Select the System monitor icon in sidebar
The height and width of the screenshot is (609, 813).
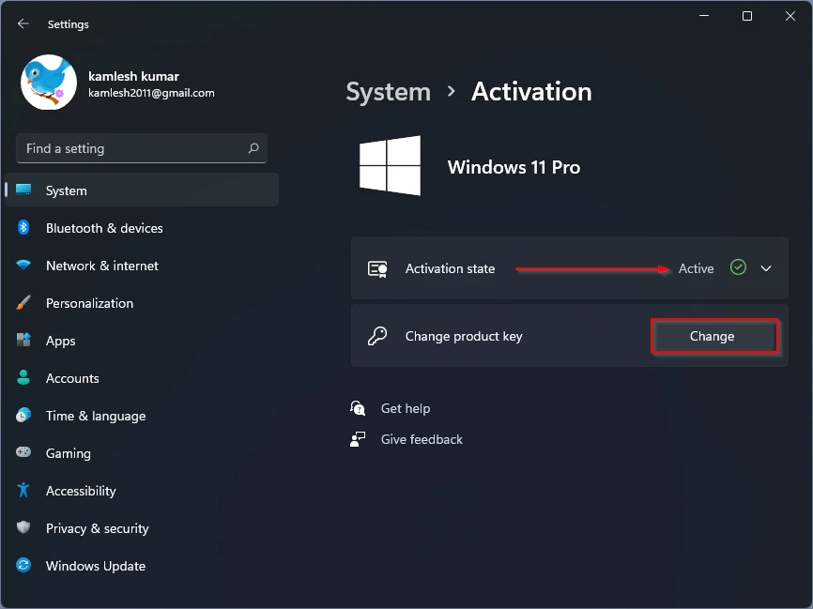click(x=23, y=190)
